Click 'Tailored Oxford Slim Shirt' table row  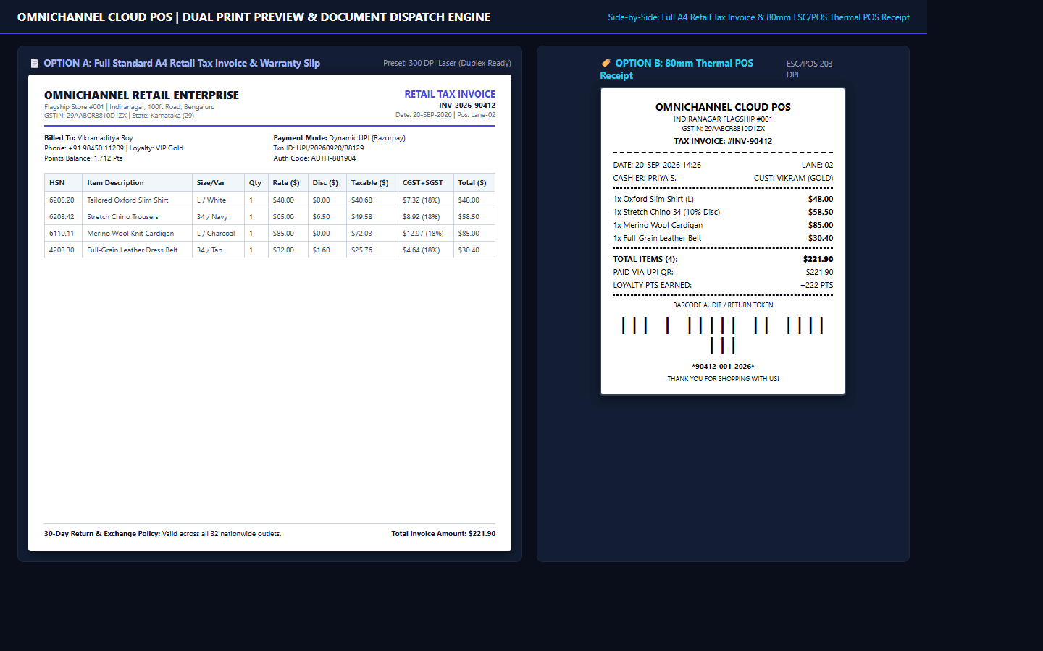(269, 200)
